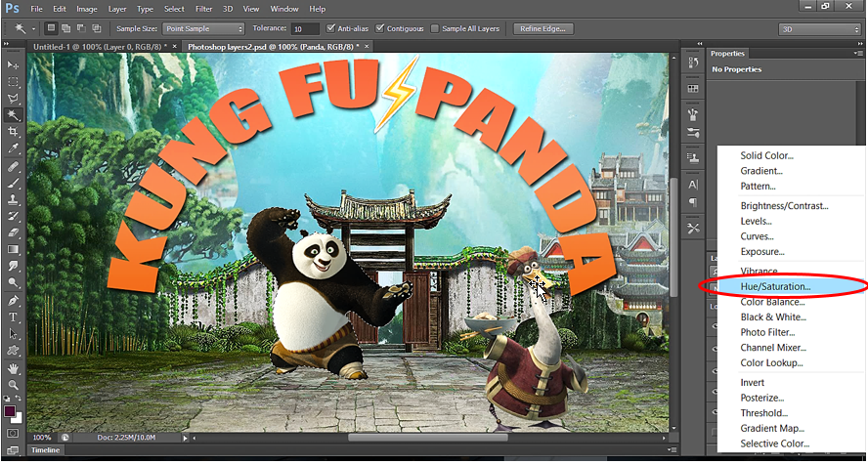Screen dimensions: 868x464
Task: Select the Rectangular Marquee tool
Action: pos(13,82)
